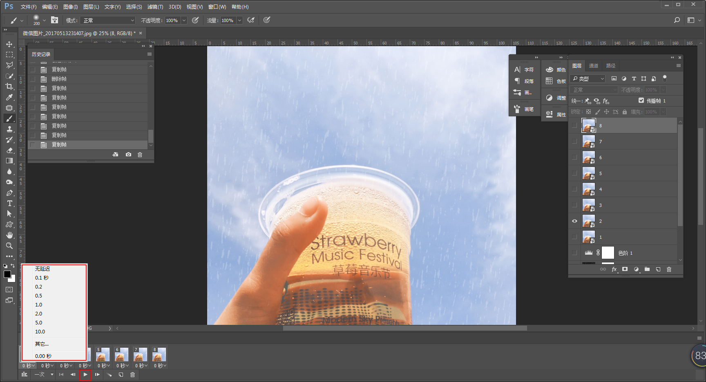The image size is (706, 382).
Task: Add layer mask in Layers panel
Action: point(625,269)
